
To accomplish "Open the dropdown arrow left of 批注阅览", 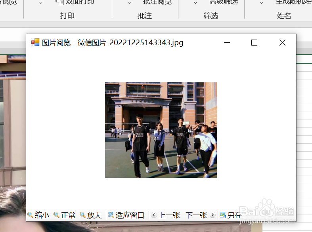I will pos(129,3).
